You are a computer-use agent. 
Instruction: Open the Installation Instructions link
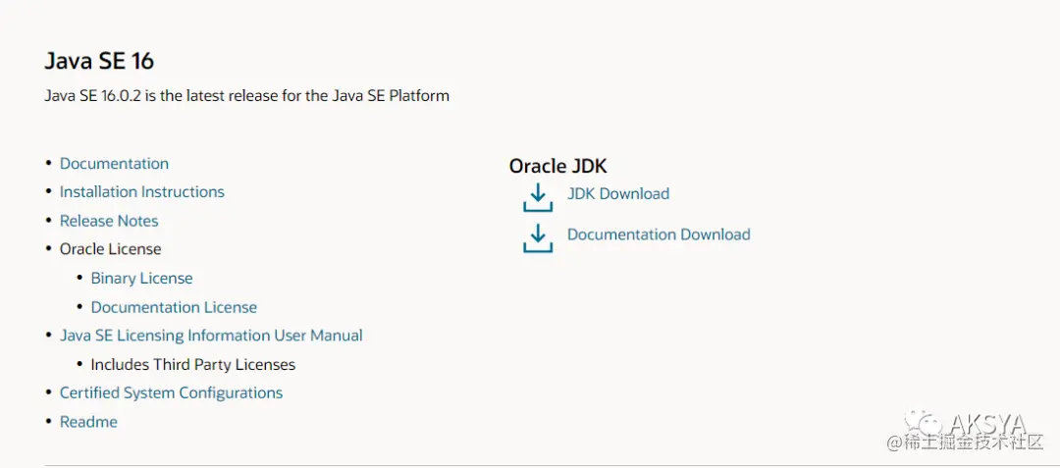click(142, 192)
